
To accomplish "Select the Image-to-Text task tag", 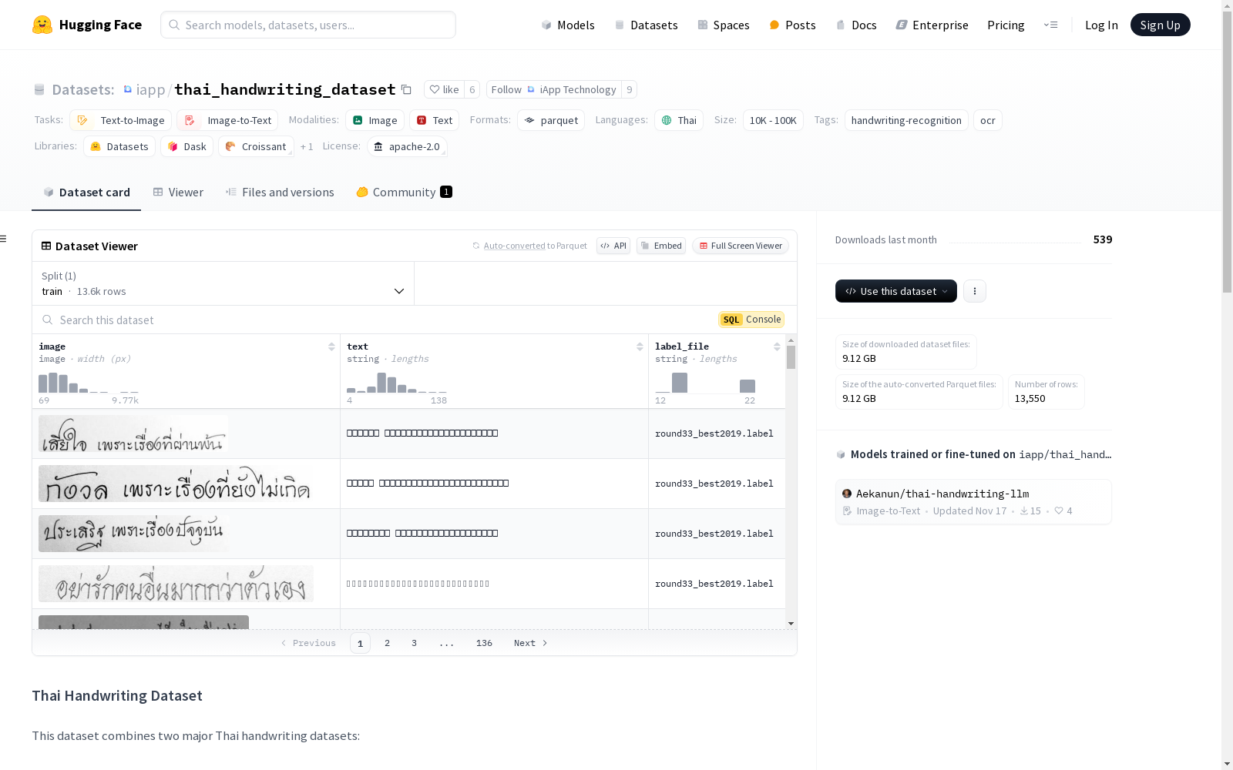I will point(227,120).
